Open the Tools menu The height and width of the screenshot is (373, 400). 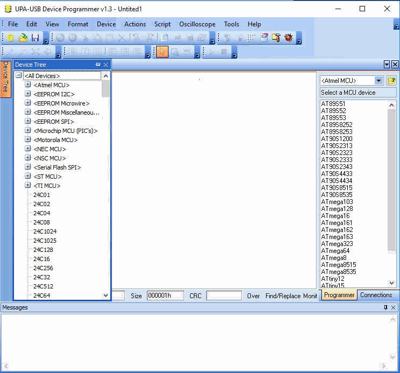[231, 24]
